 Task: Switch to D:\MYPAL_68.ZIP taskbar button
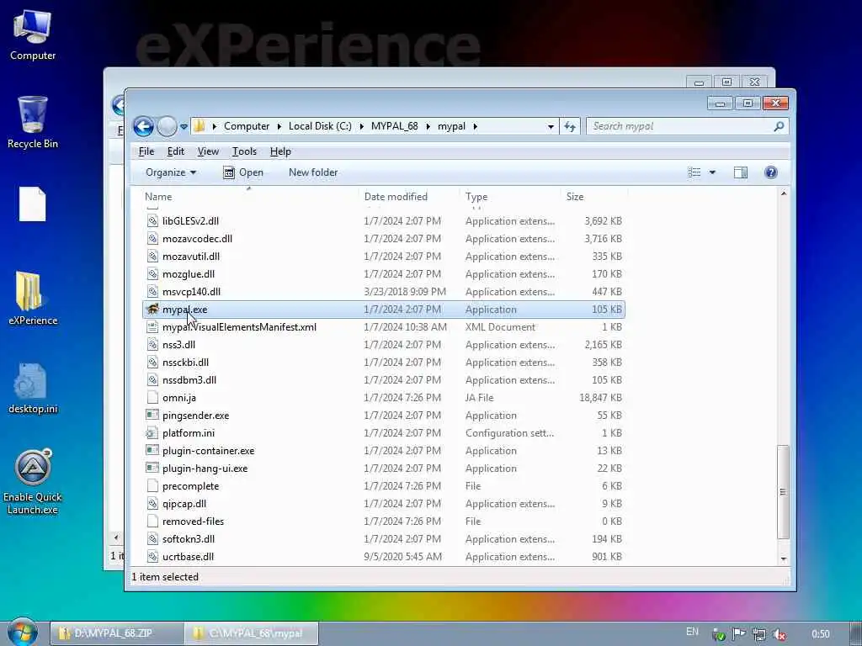click(x=117, y=633)
